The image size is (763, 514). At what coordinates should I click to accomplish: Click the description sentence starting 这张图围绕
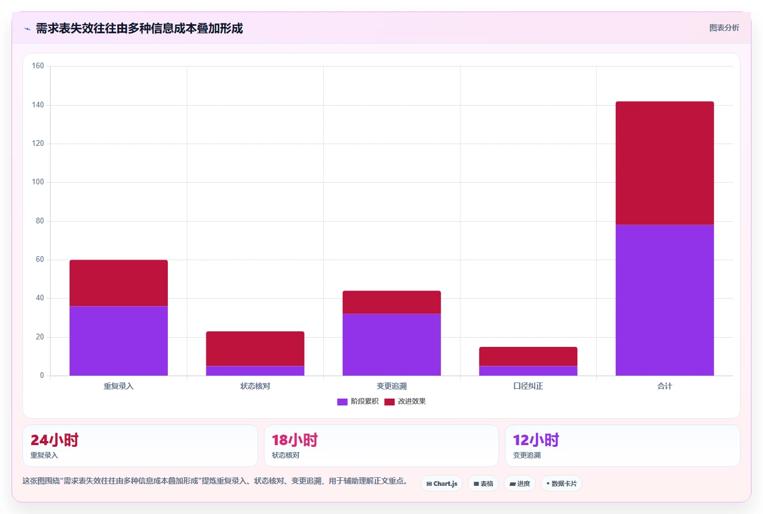point(214,481)
